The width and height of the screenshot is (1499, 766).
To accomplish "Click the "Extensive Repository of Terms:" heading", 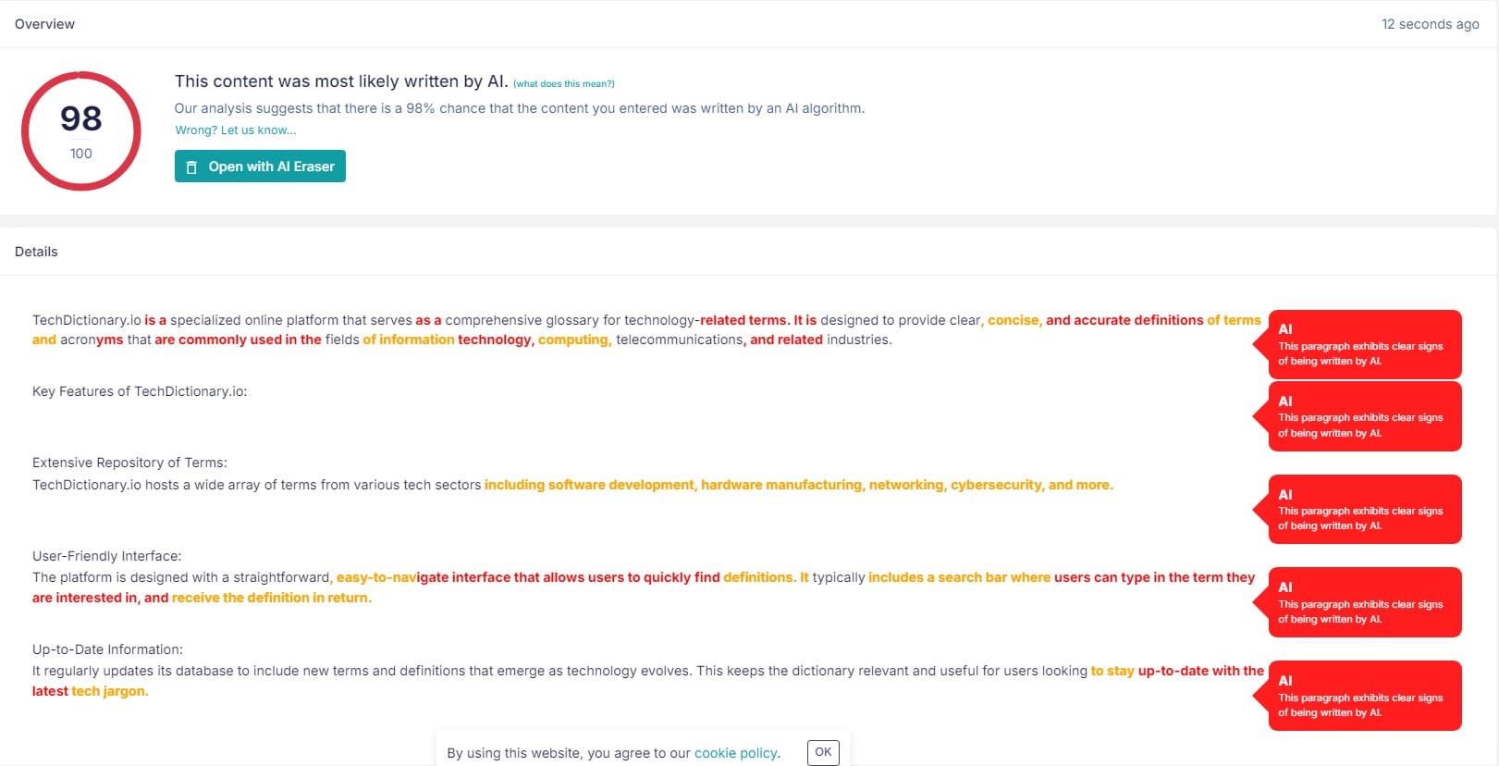I will 129,463.
